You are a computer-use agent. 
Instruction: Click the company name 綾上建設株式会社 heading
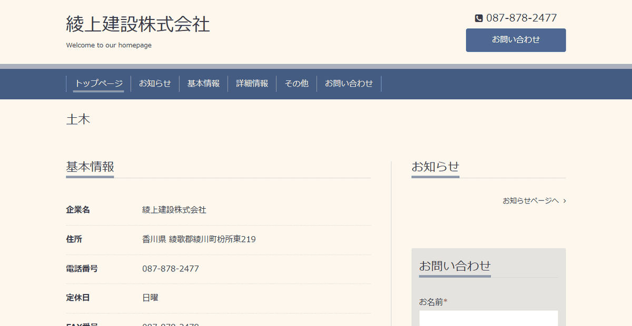[137, 24]
